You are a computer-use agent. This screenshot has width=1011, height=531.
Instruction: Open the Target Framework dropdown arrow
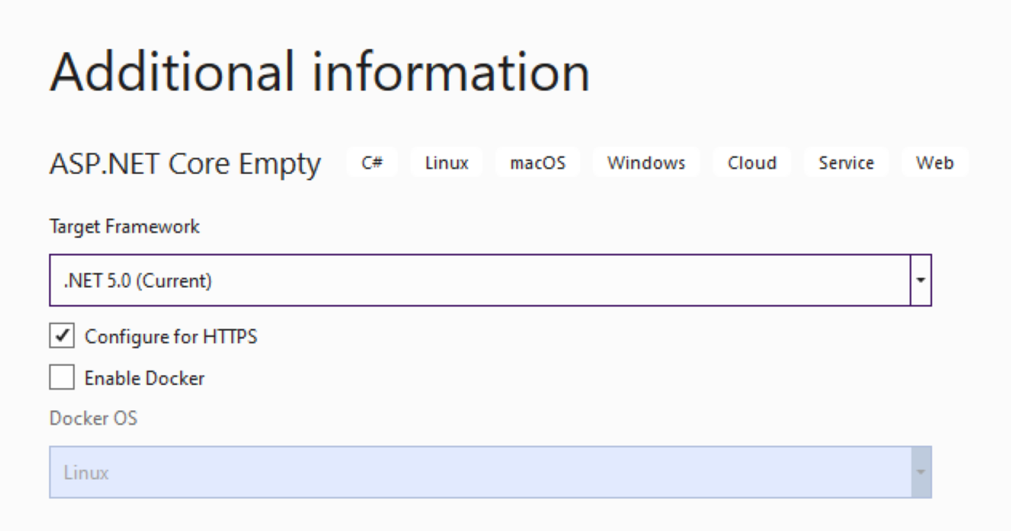pos(920,280)
